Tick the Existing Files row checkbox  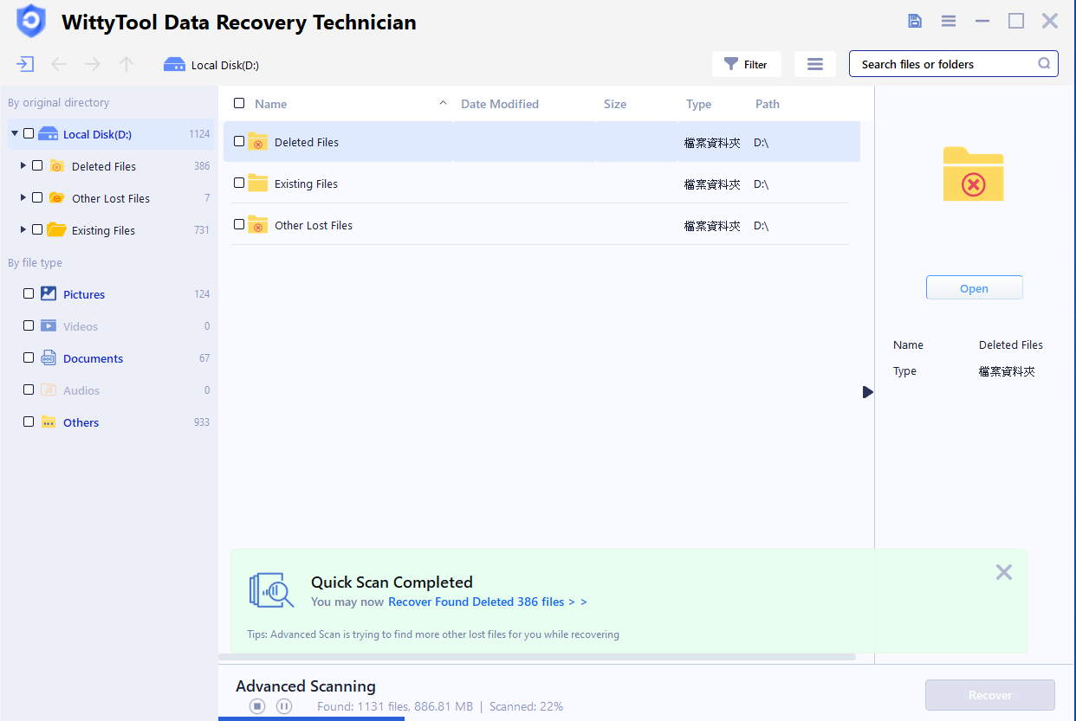click(239, 183)
